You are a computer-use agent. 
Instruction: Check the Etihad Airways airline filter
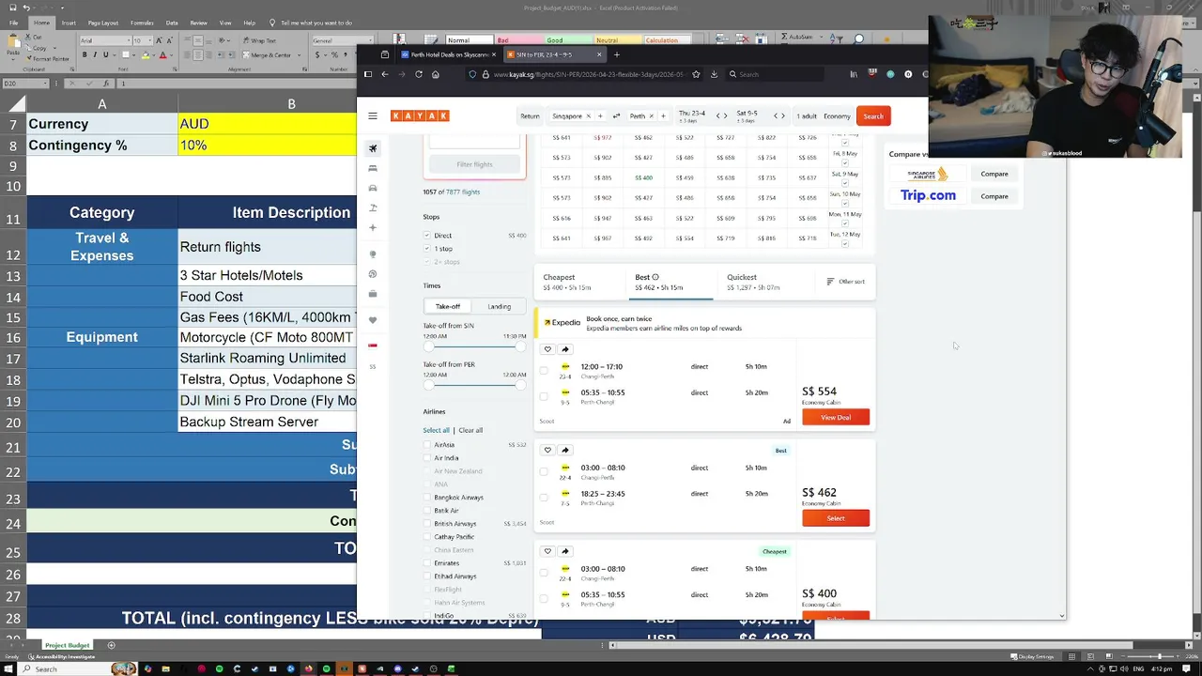pos(427,576)
